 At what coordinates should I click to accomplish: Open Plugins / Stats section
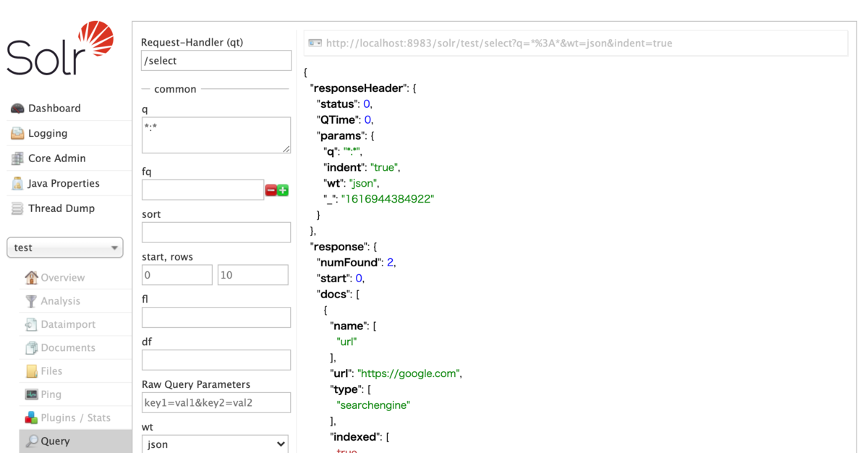76,418
